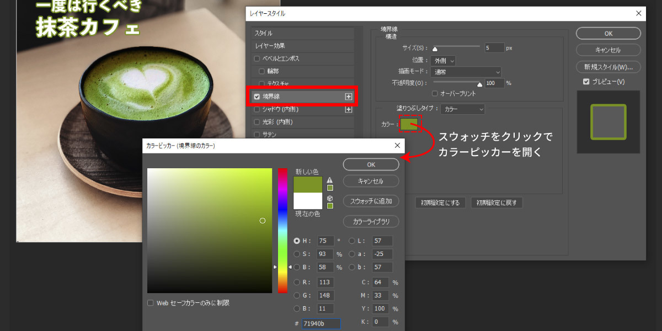Image resolution: width=662 pixels, height=331 pixels.
Task: Click the 境界線 カラー swatch
Action: coord(409,124)
